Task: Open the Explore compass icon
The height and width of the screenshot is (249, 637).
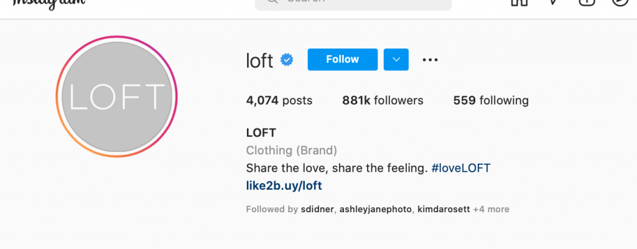Action: (620, 2)
